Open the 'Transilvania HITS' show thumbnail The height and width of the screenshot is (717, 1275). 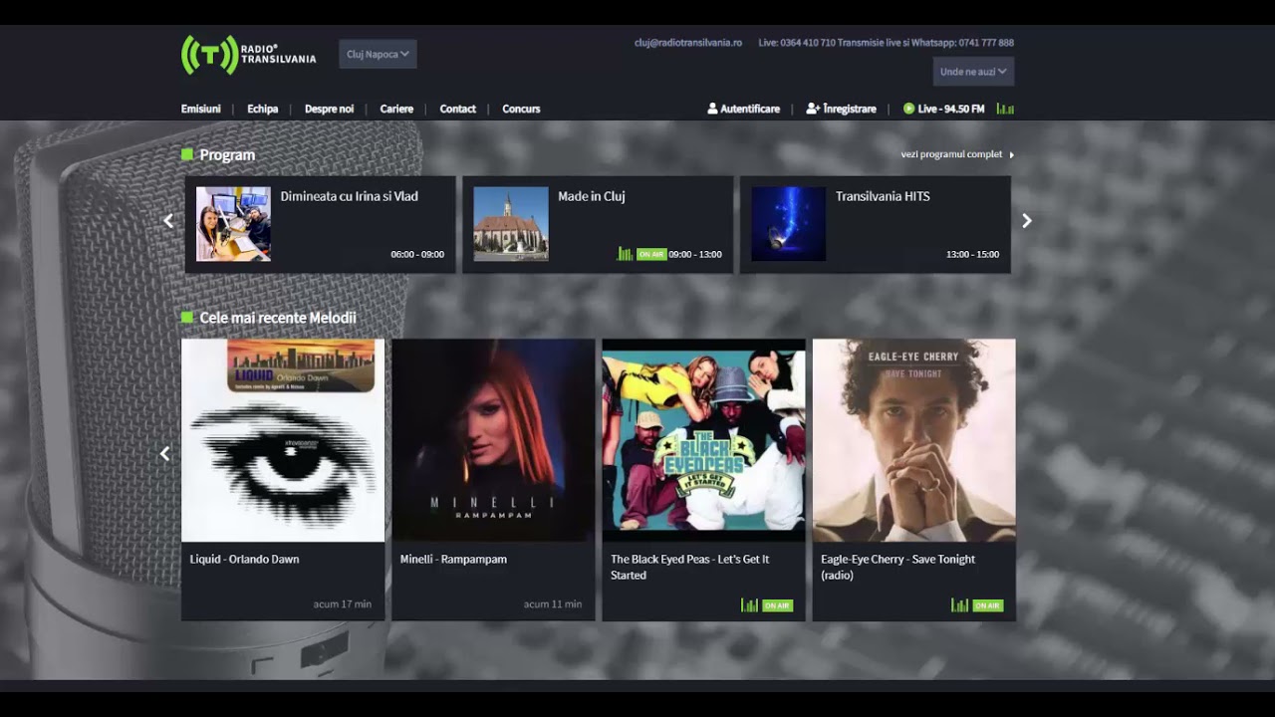click(789, 224)
